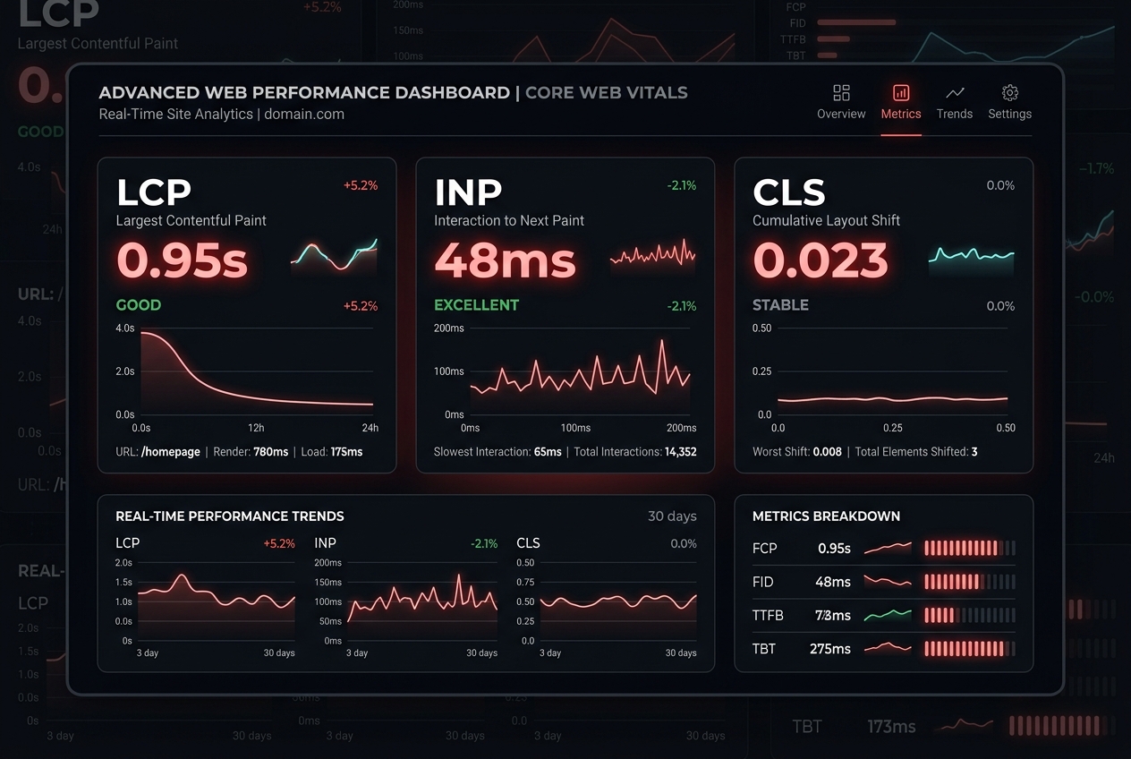The width and height of the screenshot is (1131, 759).
Task: Click the 30 days range label
Action: pyautogui.click(x=672, y=516)
